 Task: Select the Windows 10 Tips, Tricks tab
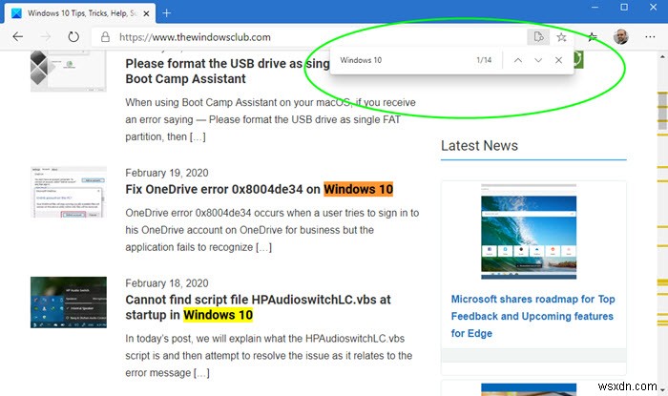pyautogui.click(x=79, y=13)
